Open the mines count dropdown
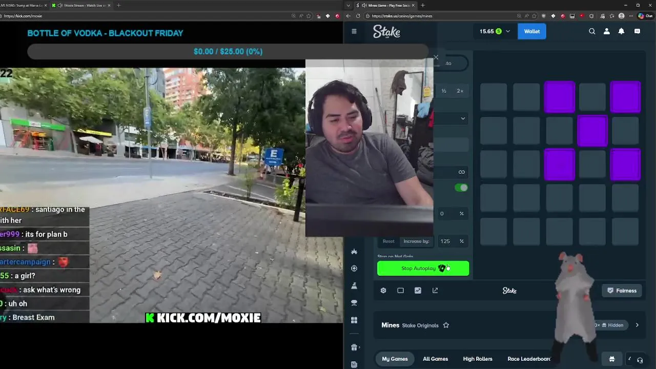The height and width of the screenshot is (369, 656). [451, 118]
